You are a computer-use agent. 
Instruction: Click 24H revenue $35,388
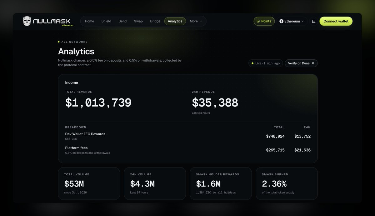tap(215, 103)
